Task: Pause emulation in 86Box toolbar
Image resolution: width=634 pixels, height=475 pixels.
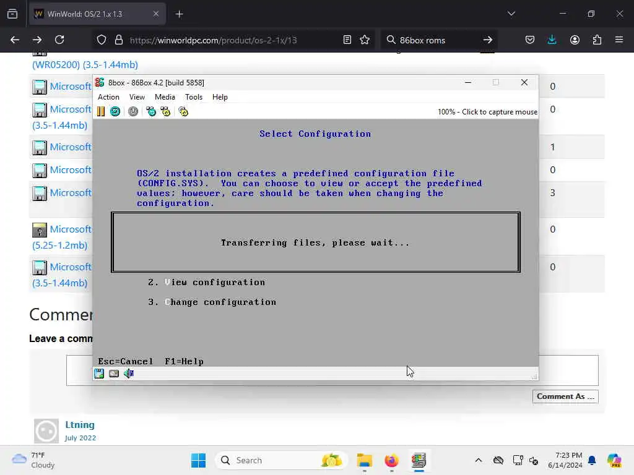Action: 101,111
